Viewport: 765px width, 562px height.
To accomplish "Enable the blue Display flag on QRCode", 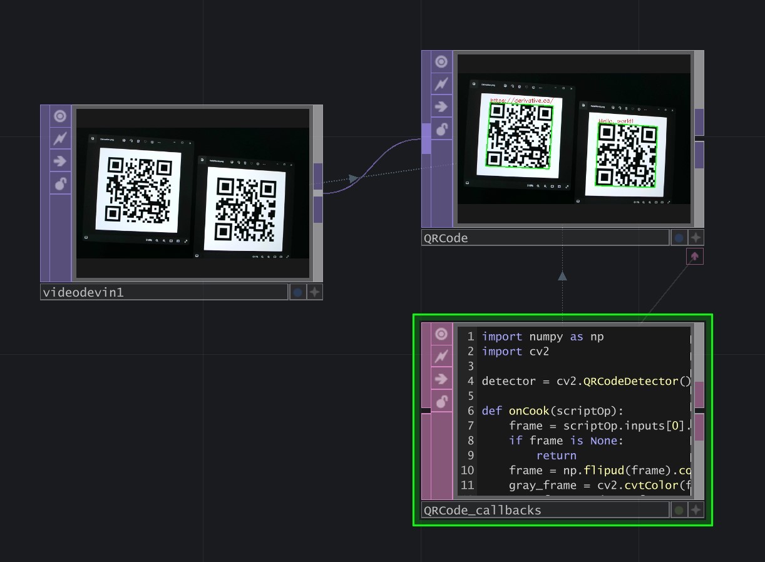I will tap(679, 237).
